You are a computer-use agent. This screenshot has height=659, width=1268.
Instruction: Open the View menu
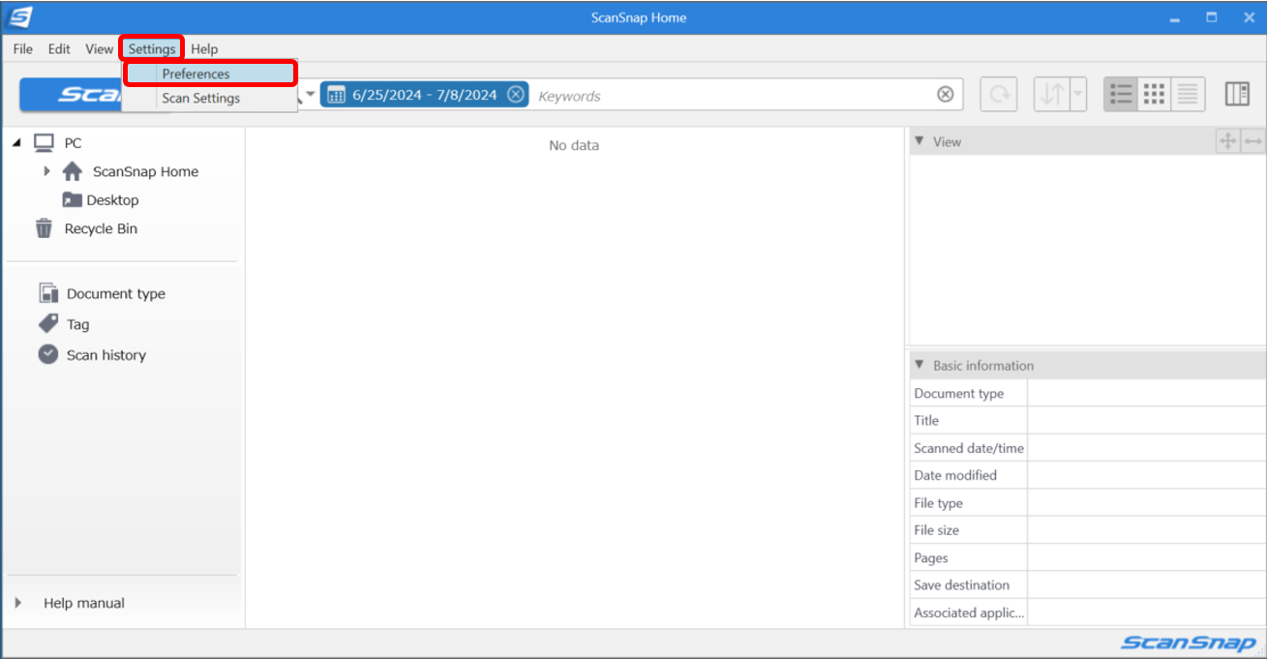(99, 48)
